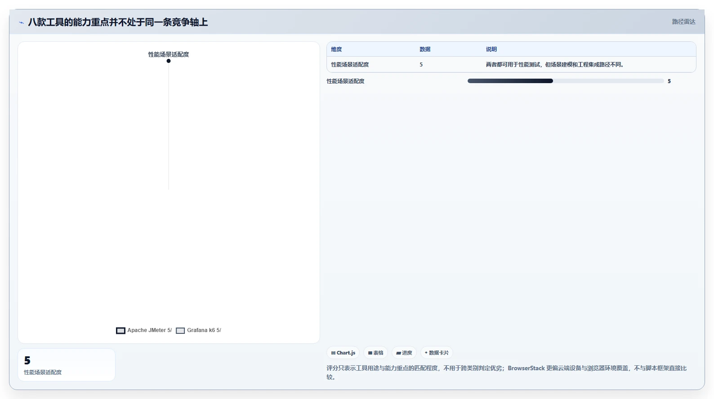Click the 性能场景适配度 radar axis label
The height and width of the screenshot is (399, 714).
click(x=169, y=54)
